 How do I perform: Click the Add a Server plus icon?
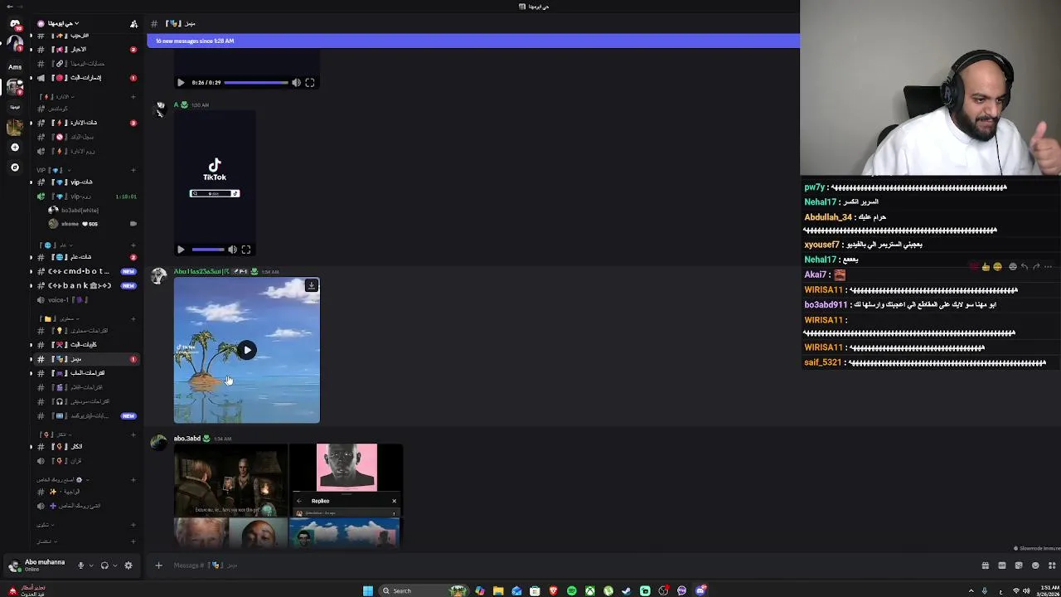tap(14, 147)
